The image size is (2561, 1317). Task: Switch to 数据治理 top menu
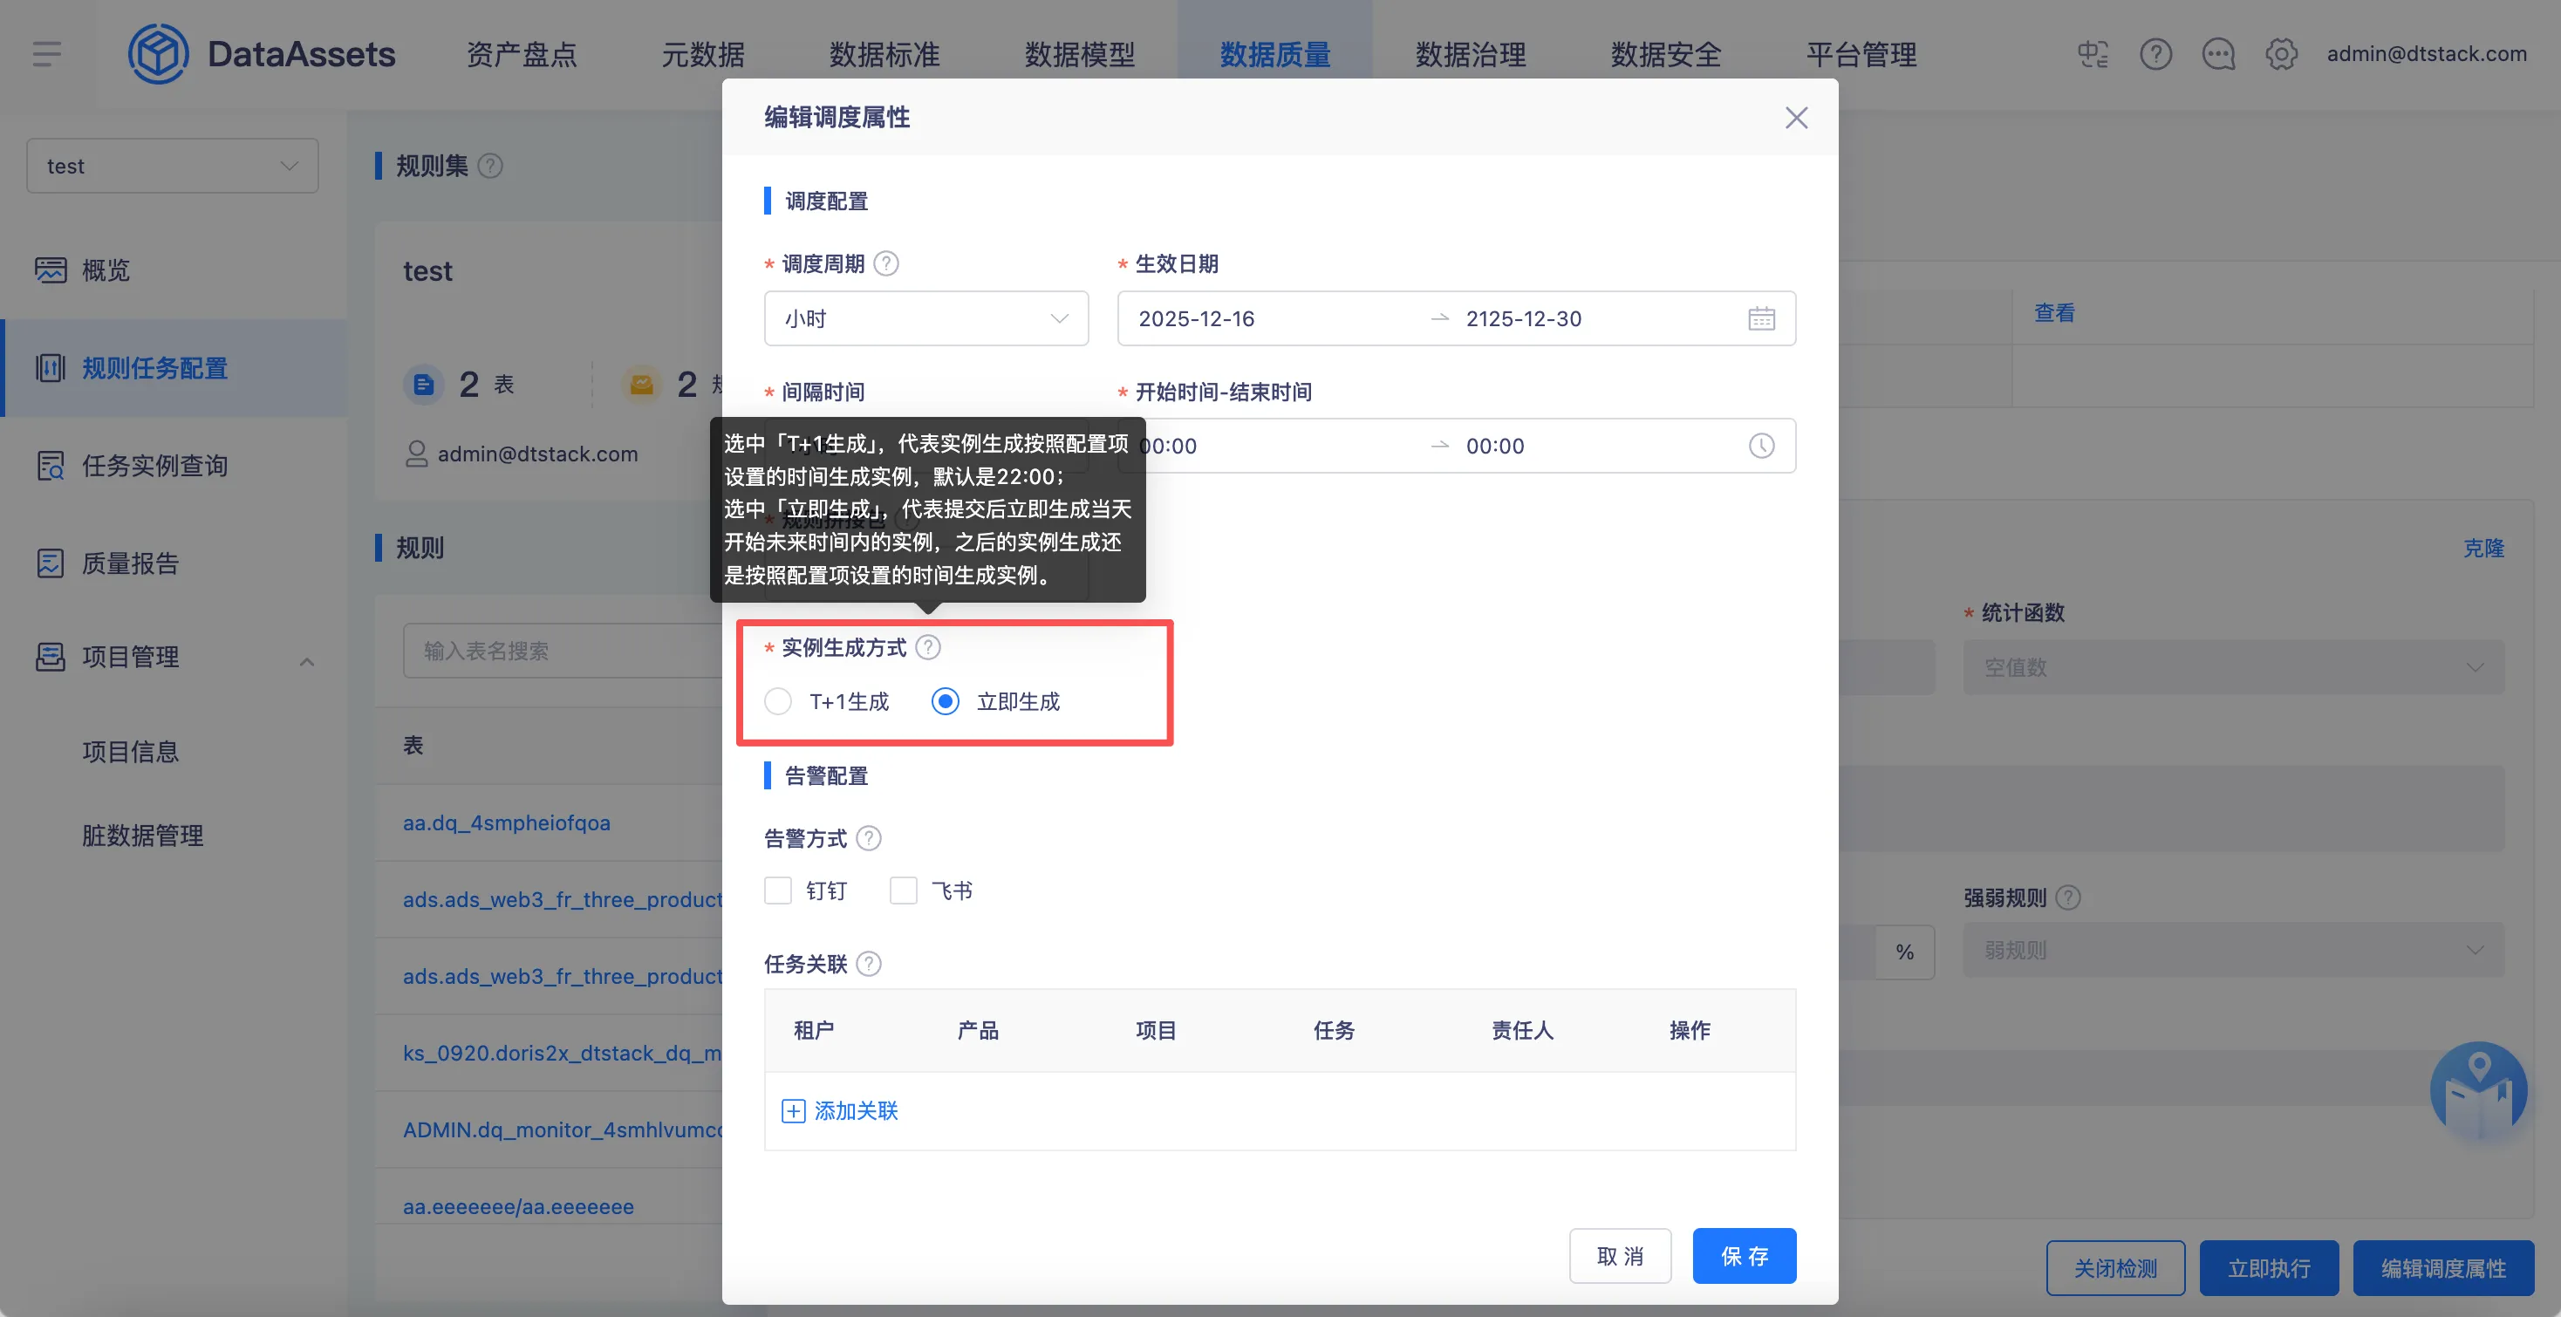(1470, 54)
